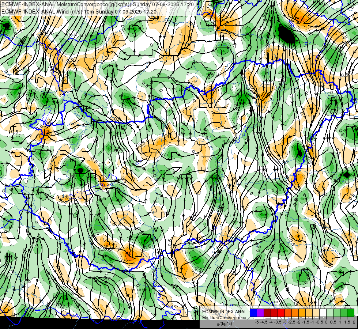Click the MoistureConvergence label in the legend
This screenshot has width=358, height=329.
click(224, 318)
